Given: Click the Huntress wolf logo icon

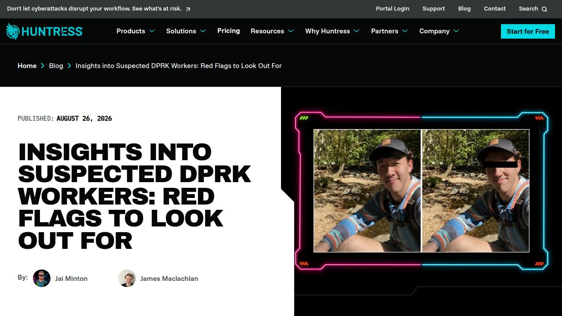Looking at the screenshot, I should [12, 31].
